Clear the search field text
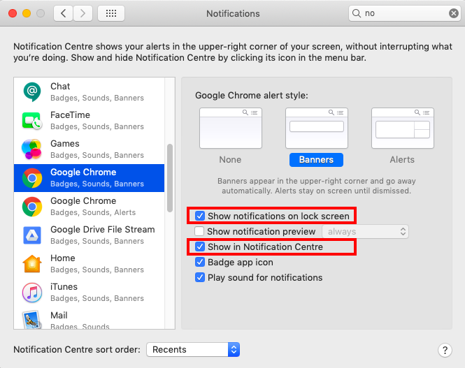465x368 pixels. coord(453,13)
